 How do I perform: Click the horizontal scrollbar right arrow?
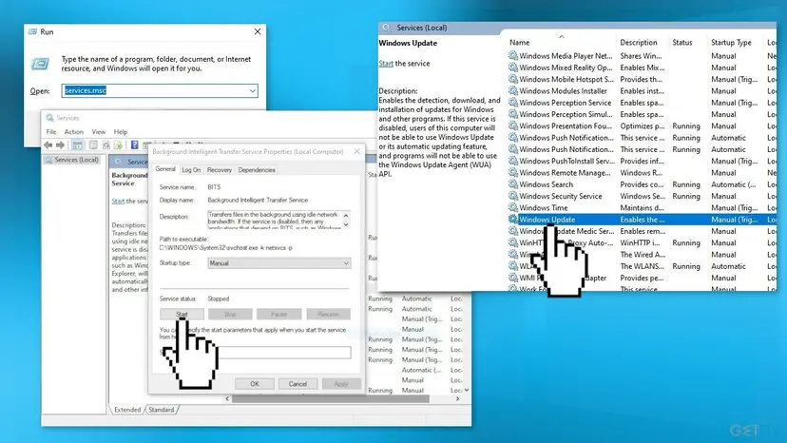tap(457, 399)
